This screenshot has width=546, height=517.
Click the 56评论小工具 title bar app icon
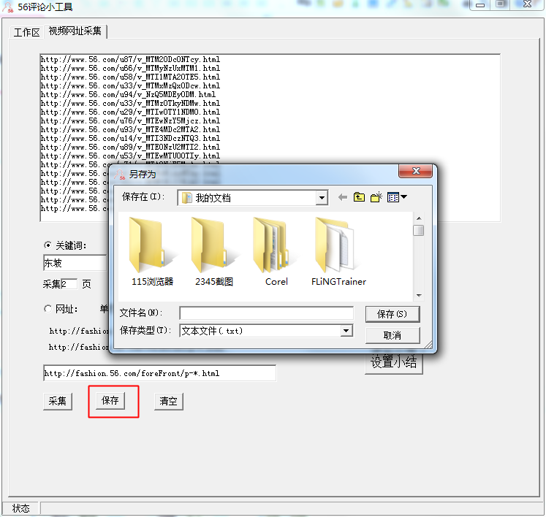[7, 7]
